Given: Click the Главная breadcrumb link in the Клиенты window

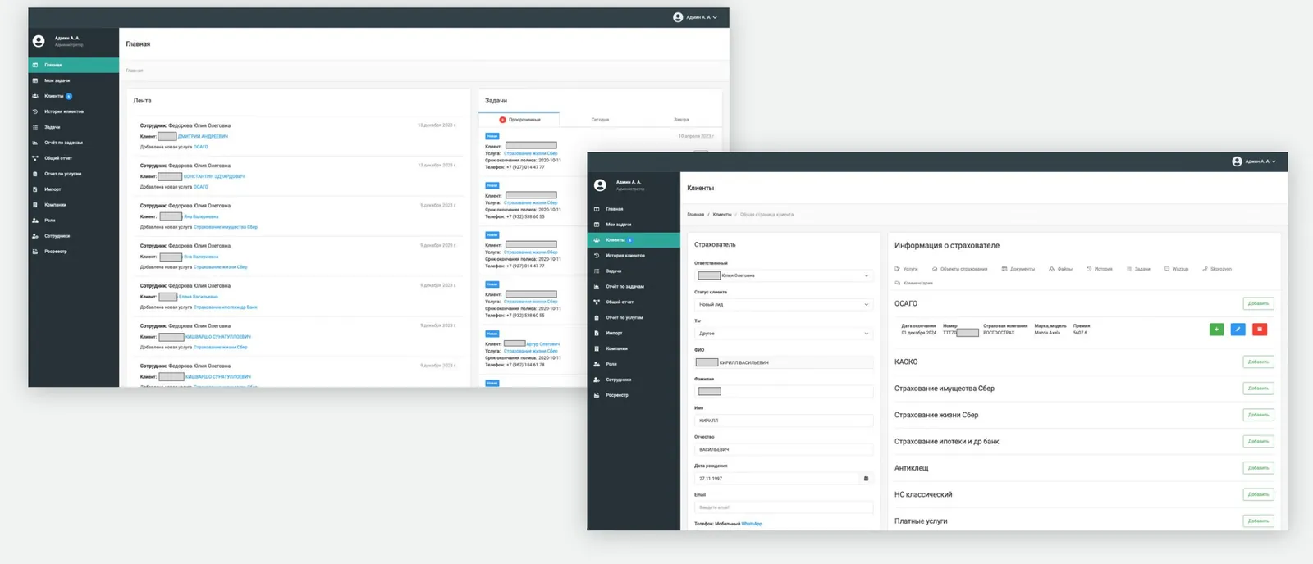Looking at the screenshot, I should (x=695, y=215).
